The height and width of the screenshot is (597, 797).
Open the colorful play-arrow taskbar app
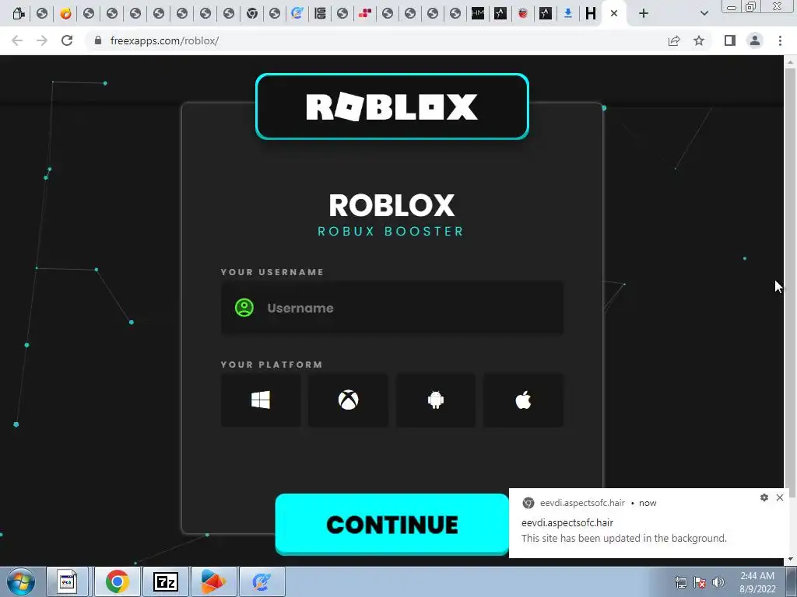(213, 581)
